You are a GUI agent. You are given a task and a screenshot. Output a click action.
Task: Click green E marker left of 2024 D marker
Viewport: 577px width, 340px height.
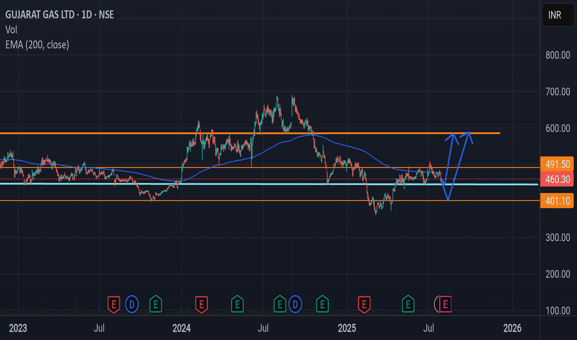[x=280, y=304]
